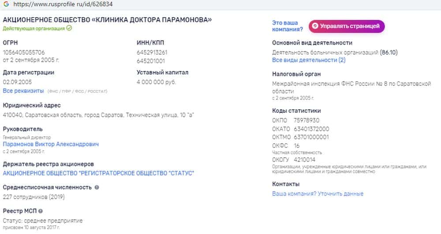441x234 pixels.
Task: Click the legal address text line
Action: click(99, 115)
